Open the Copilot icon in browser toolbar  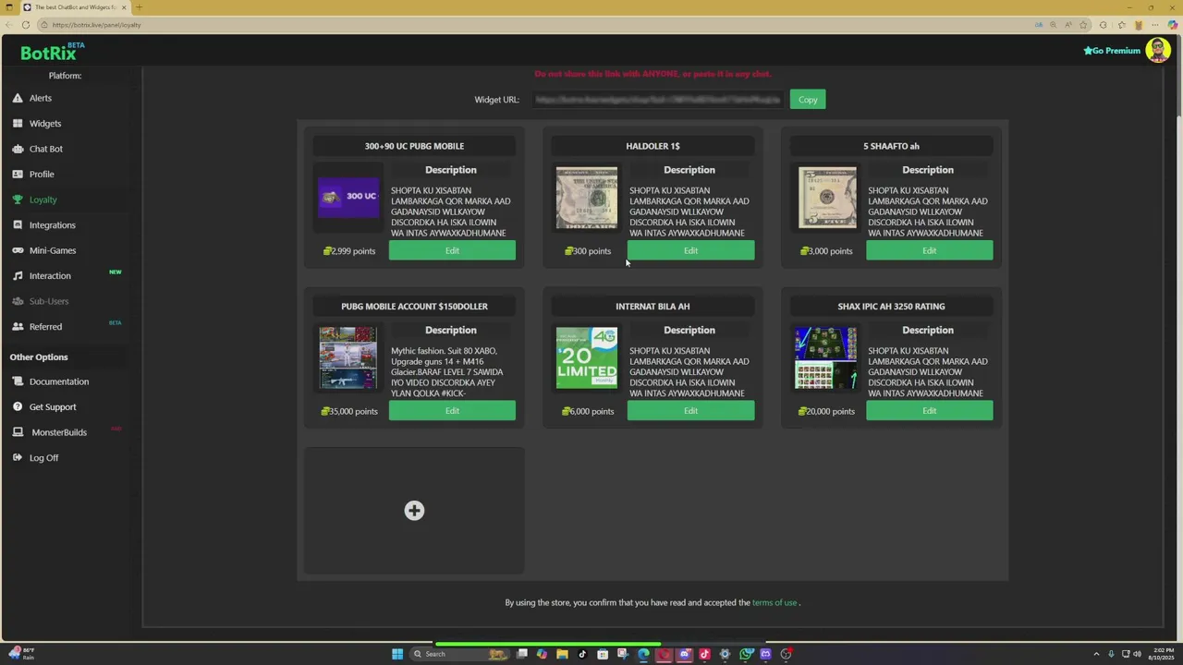[1173, 25]
